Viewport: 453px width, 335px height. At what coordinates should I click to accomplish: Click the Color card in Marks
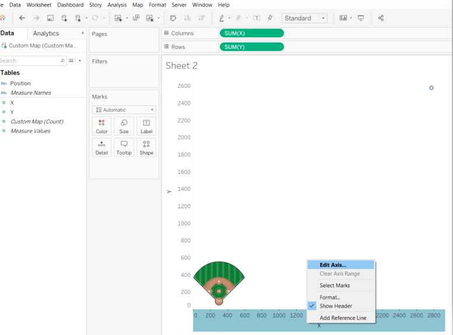(x=101, y=126)
